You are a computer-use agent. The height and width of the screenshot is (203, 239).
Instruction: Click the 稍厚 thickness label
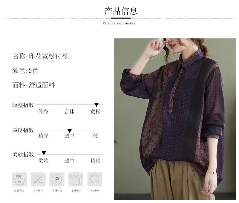pos(43,136)
